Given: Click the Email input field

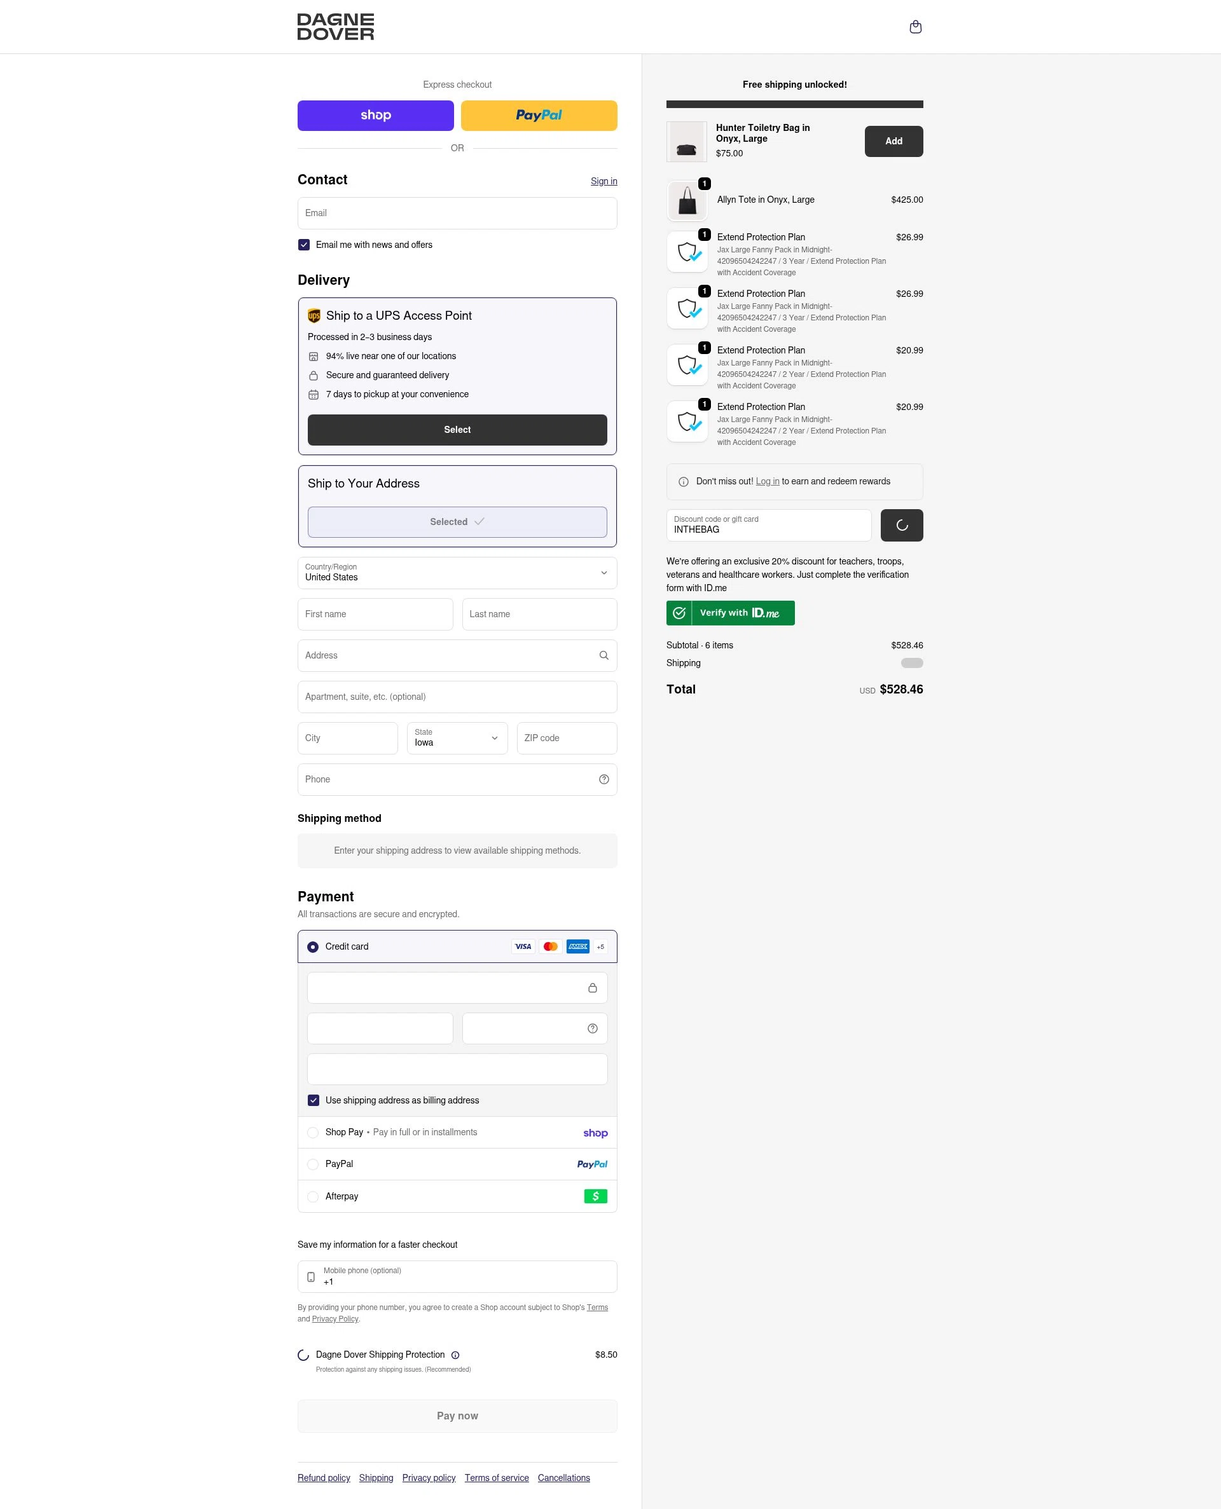Looking at the screenshot, I should [457, 213].
